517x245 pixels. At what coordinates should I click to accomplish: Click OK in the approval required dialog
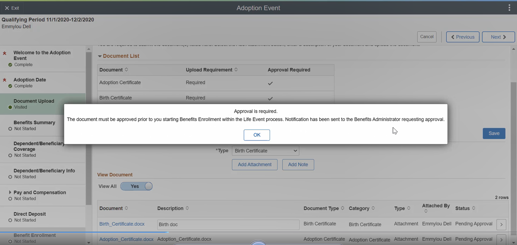coord(257,135)
